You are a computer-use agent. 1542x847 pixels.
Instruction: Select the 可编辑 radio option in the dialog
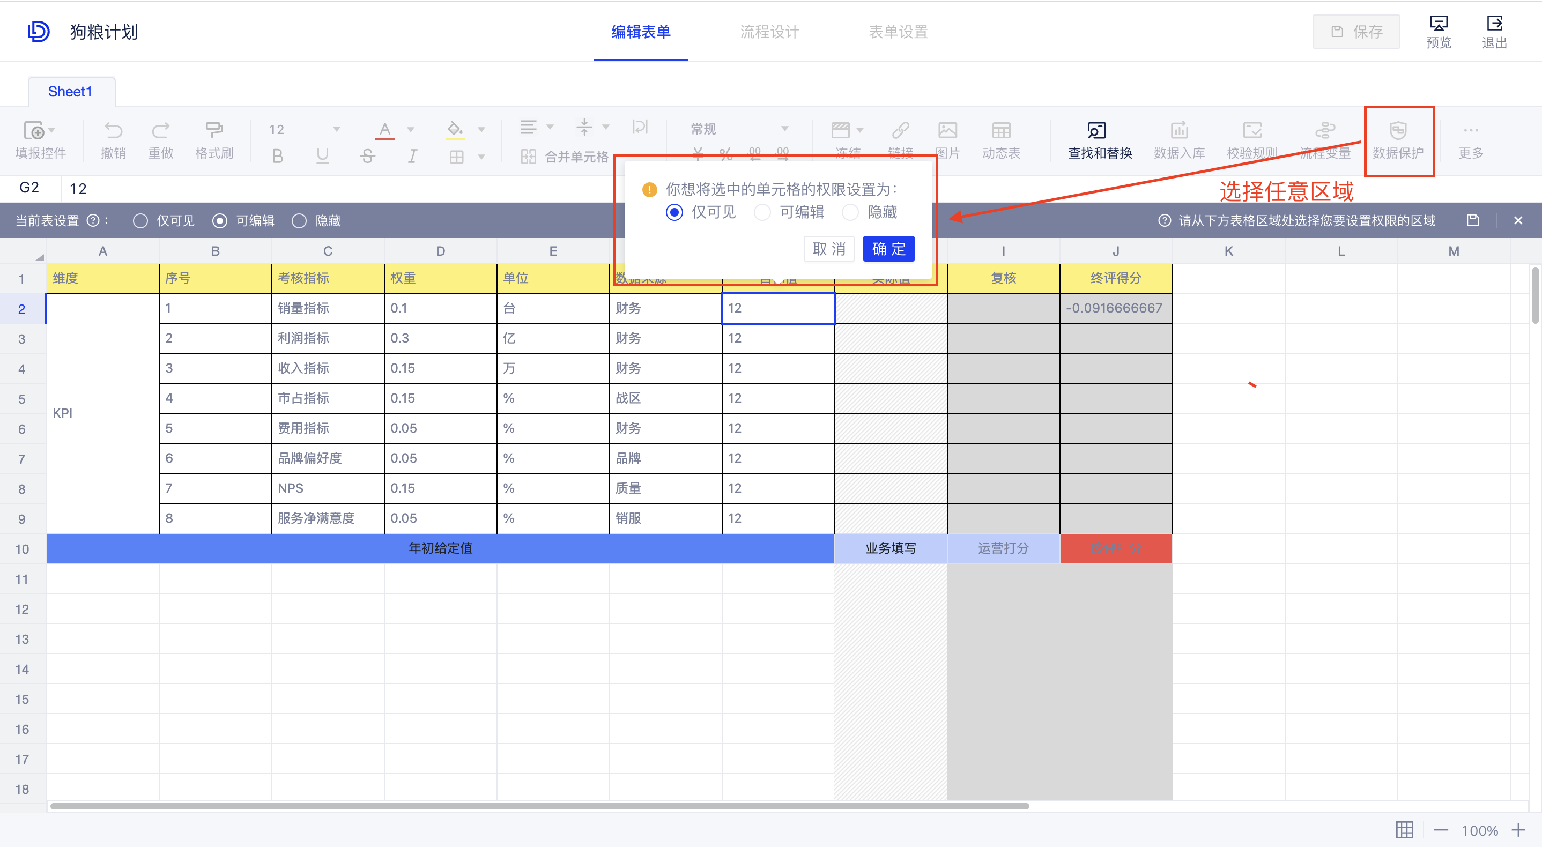762,212
